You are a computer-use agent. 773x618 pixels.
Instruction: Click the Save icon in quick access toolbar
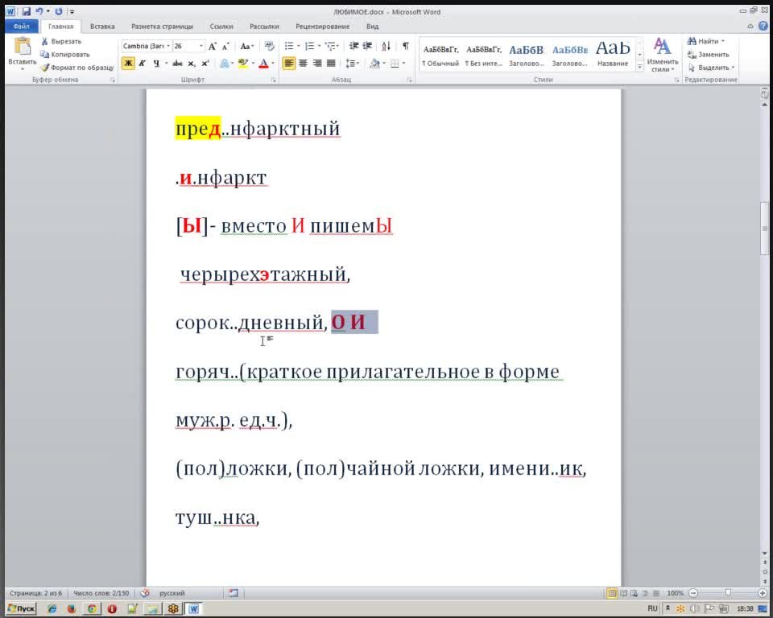27,12
